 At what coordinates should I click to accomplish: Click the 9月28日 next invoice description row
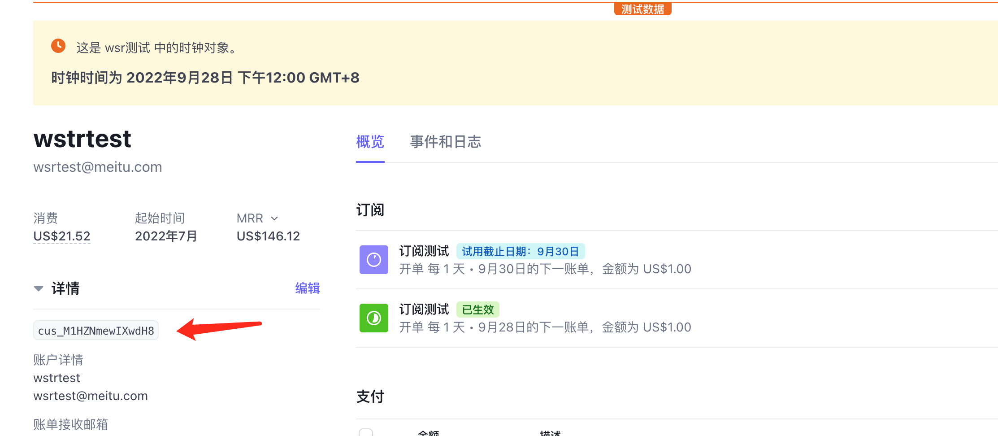point(545,327)
